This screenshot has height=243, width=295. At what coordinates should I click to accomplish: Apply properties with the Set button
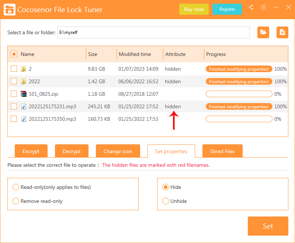pyautogui.click(x=268, y=226)
